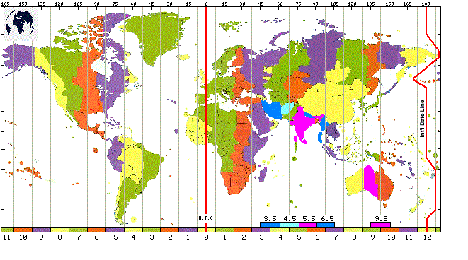Select the blue legend bar under 3.5
This screenshot has height=260, width=468.
270,225
